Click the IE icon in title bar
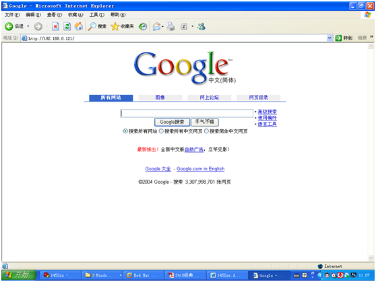 [x=5, y=6]
